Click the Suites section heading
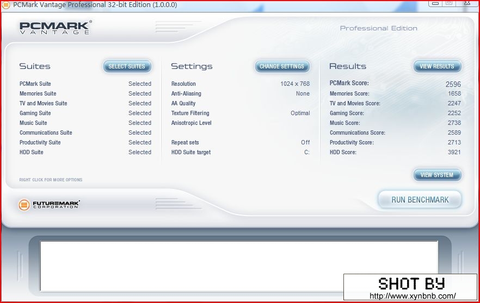Viewport: 480px width, 303px height. (35, 66)
